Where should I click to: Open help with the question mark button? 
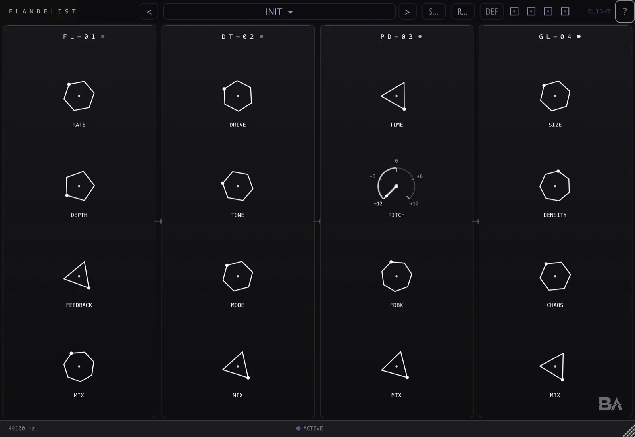pyautogui.click(x=625, y=11)
